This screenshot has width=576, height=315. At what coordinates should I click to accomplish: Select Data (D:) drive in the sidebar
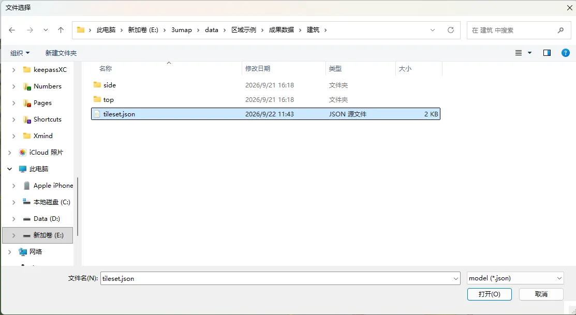point(47,219)
